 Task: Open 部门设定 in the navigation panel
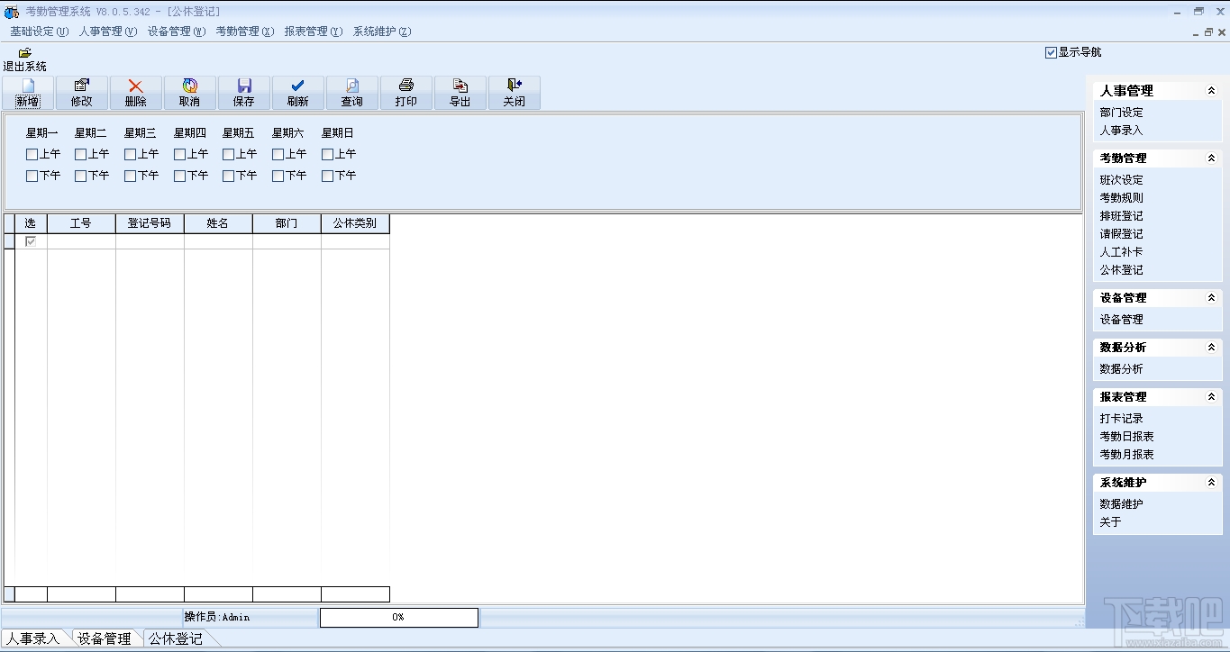[x=1121, y=113]
